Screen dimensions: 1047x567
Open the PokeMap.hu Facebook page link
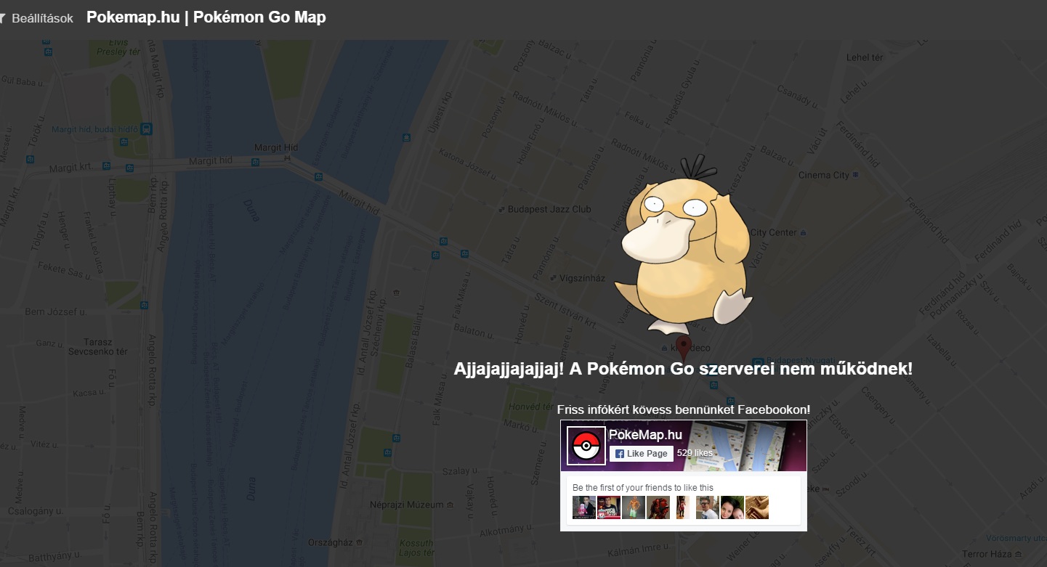645,434
